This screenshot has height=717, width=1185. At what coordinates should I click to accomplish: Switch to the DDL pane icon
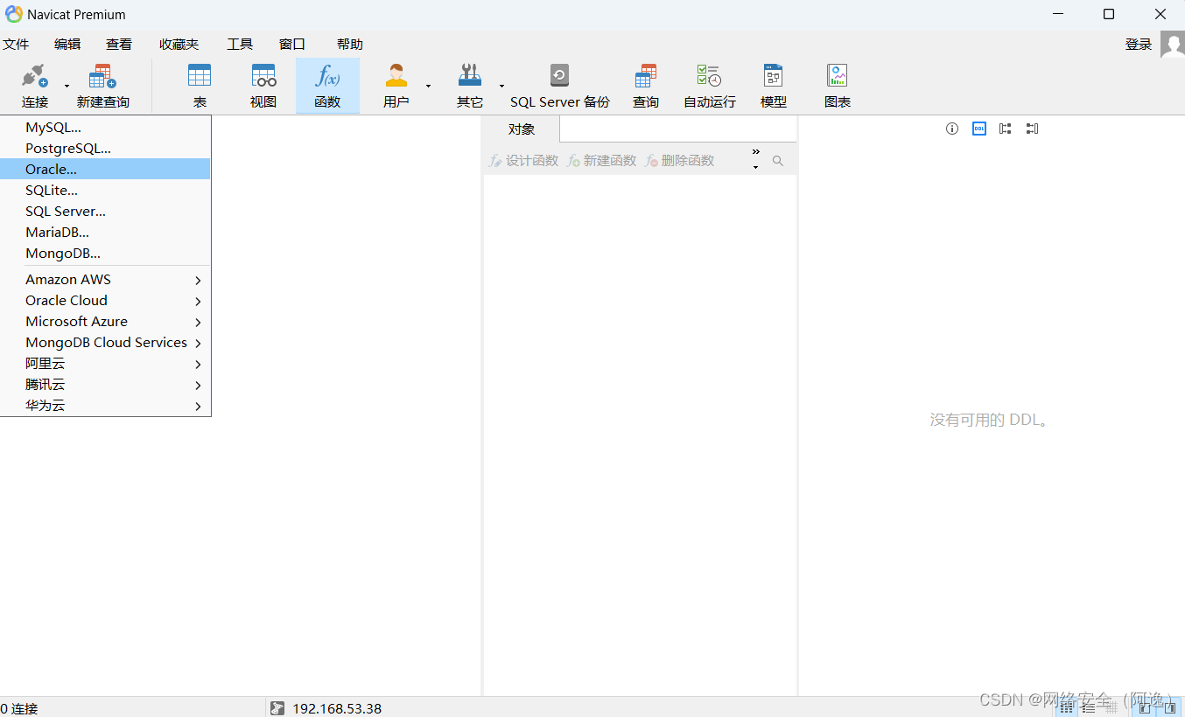pos(979,129)
